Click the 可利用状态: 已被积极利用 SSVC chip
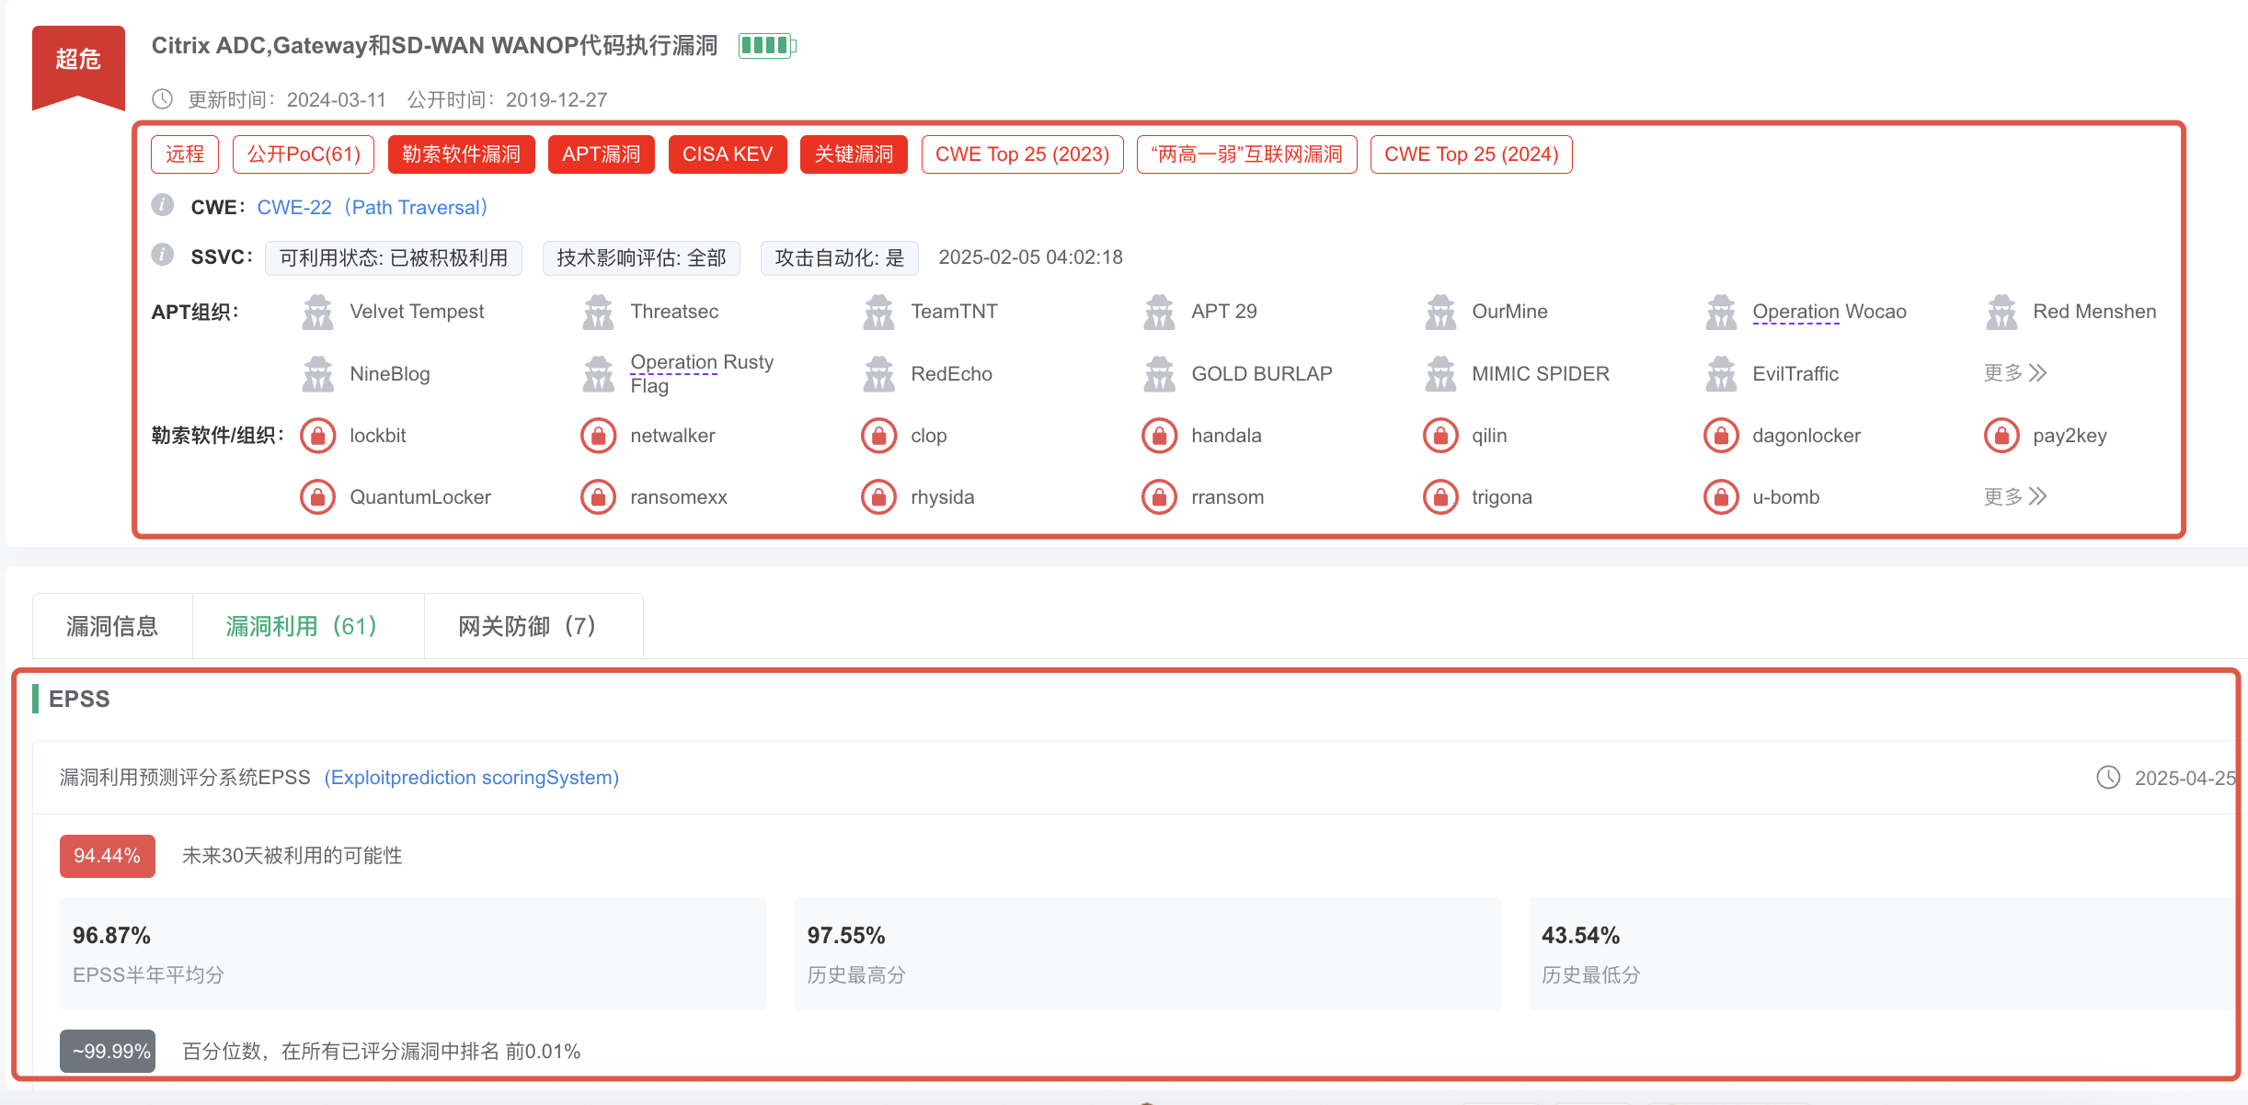The image size is (2248, 1105). coord(394,258)
